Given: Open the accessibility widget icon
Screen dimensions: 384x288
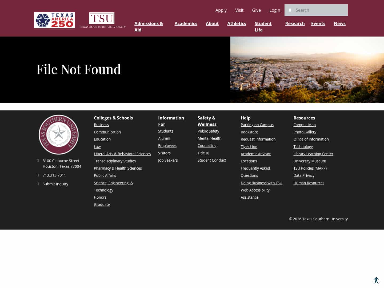Looking at the screenshot, I should tap(376, 280).
